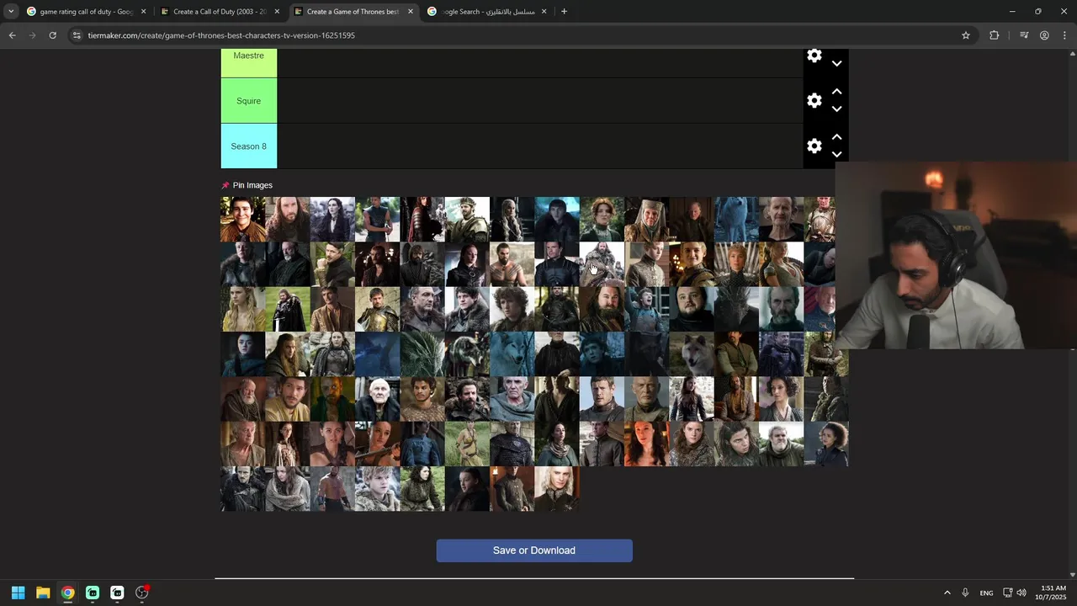Open the Chrome extensions puzzle icon

click(x=995, y=35)
